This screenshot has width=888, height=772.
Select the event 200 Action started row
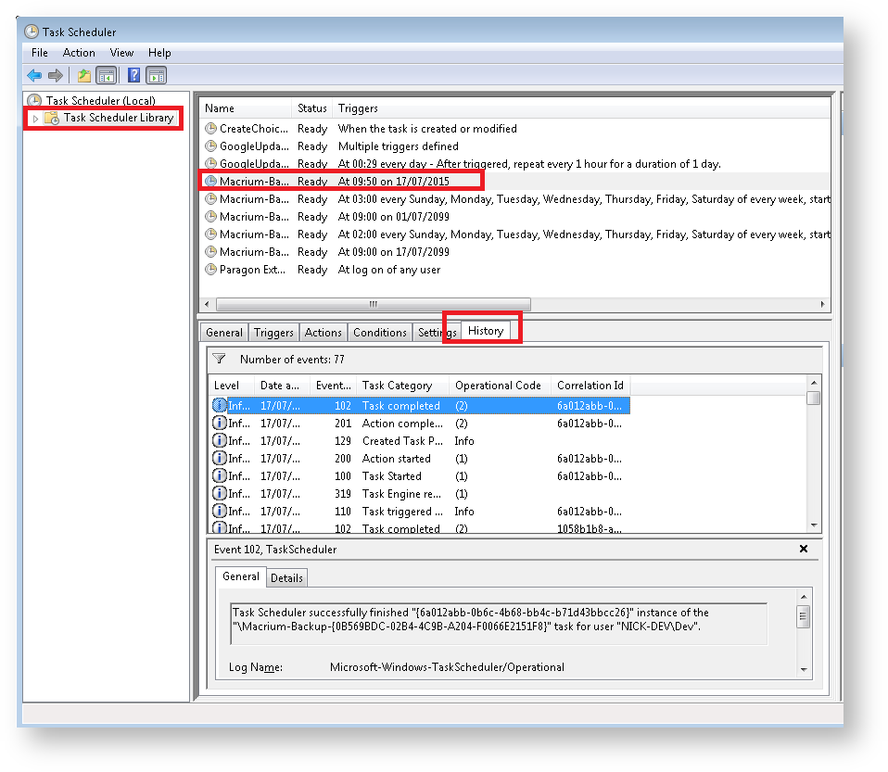tap(396, 459)
